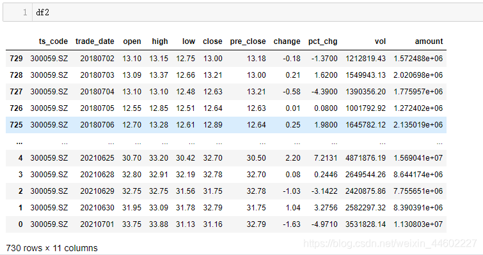Click vol value 2649544.26
The height and width of the screenshot is (255, 483).
365,174
